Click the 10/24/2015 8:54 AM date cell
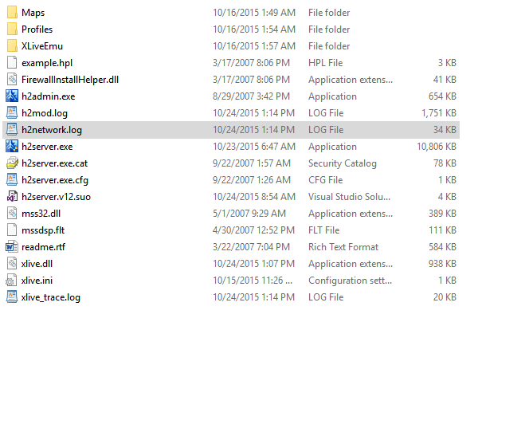 click(254, 197)
